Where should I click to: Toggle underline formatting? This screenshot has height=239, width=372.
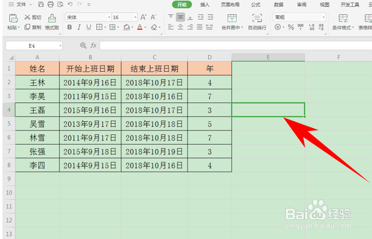click(x=89, y=28)
